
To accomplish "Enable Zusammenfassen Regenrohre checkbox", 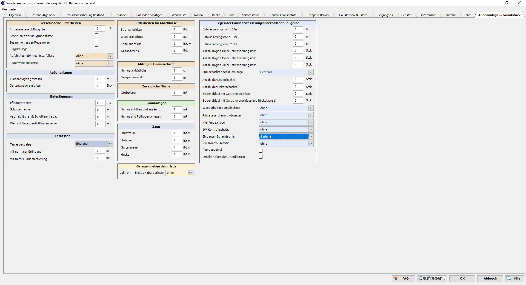I will pos(96,42).
